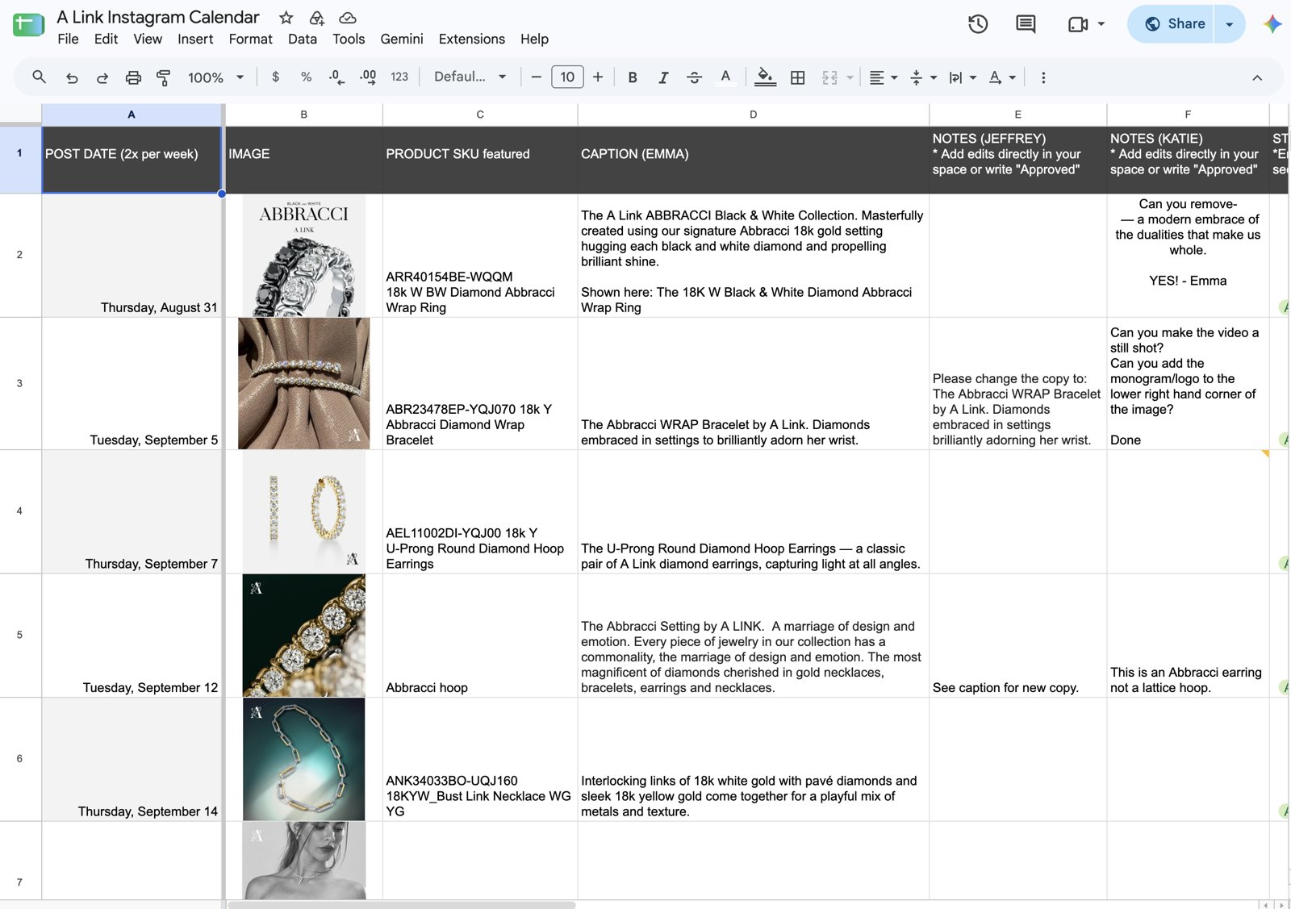
Task: Open the Format menu
Action: click(x=250, y=39)
